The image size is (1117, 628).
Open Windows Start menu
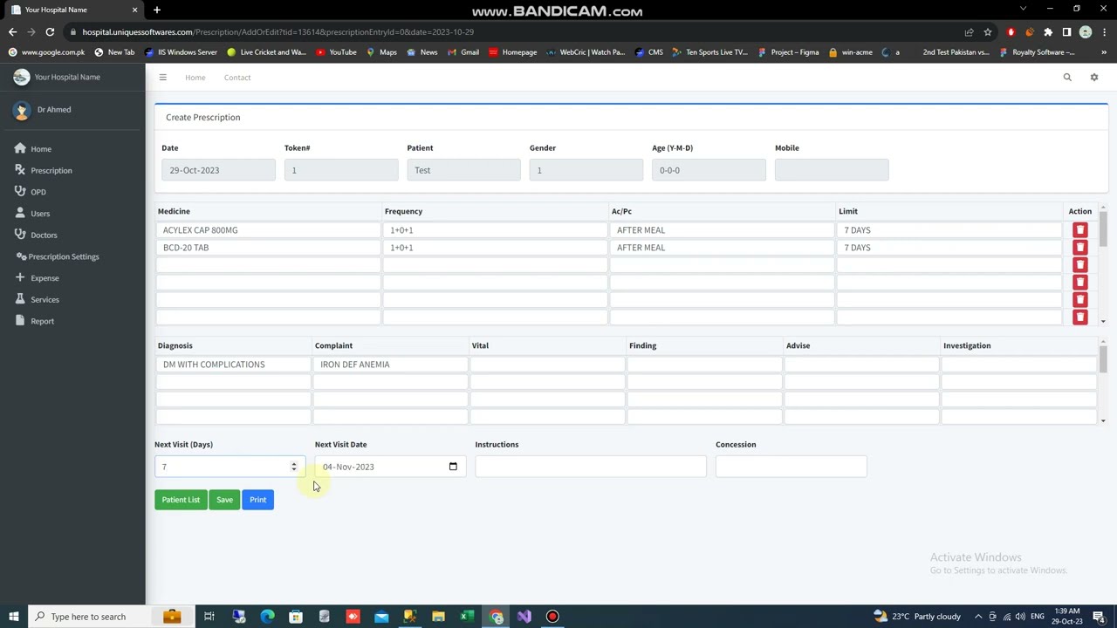point(14,617)
